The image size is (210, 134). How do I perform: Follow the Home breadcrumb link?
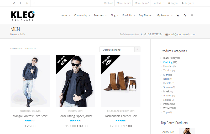14,34
